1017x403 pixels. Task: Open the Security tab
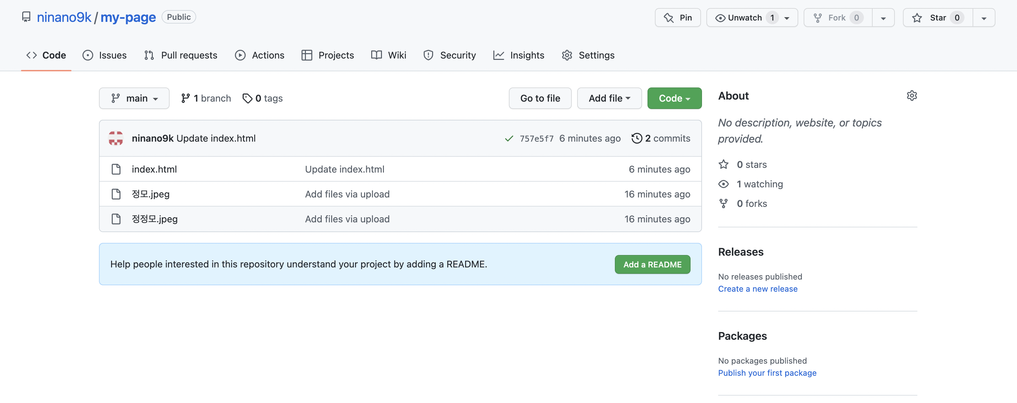(450, 55)
